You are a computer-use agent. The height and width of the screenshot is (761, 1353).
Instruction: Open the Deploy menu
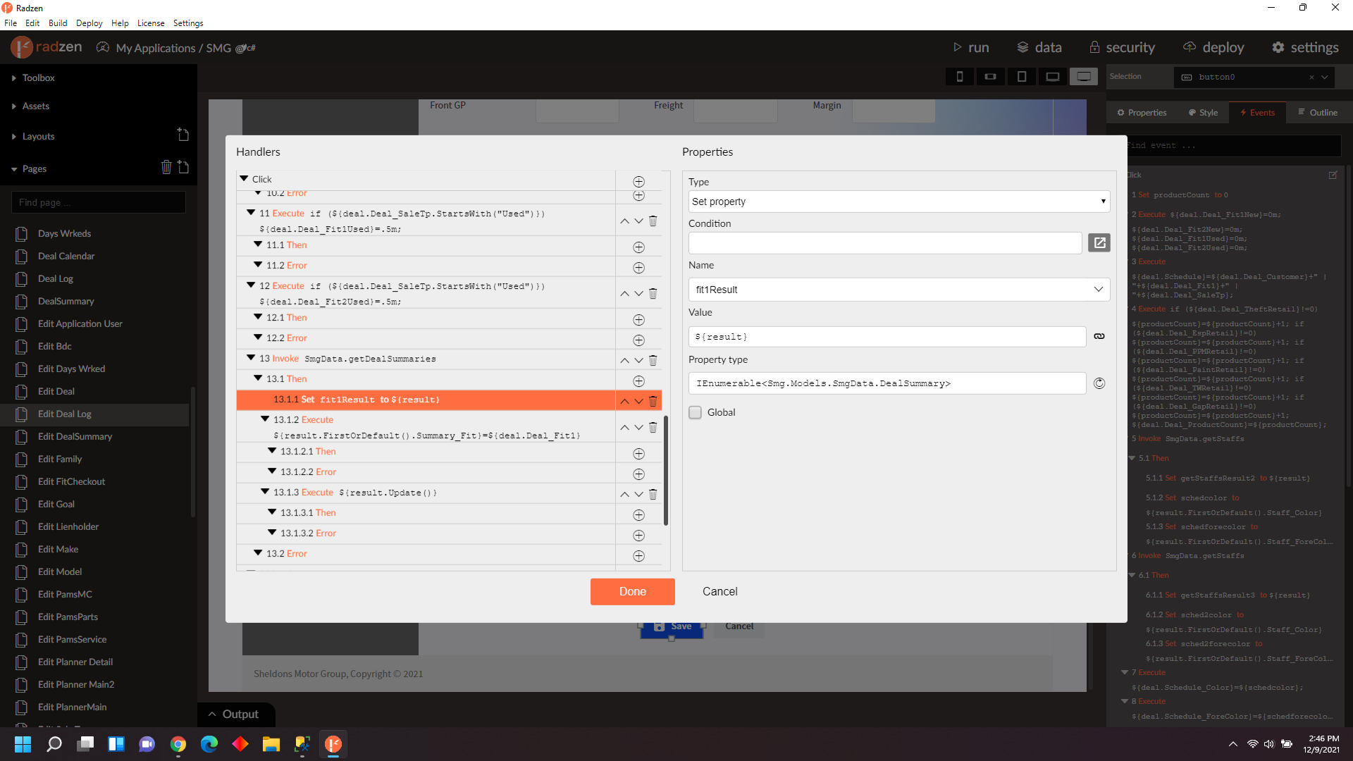89,23
